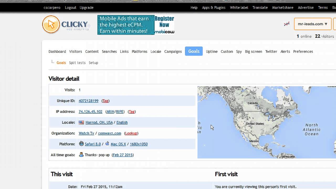This screenshot has height=189, width=336.
Task: Go to the Twitter tab
Action: [x=271, y=51]
